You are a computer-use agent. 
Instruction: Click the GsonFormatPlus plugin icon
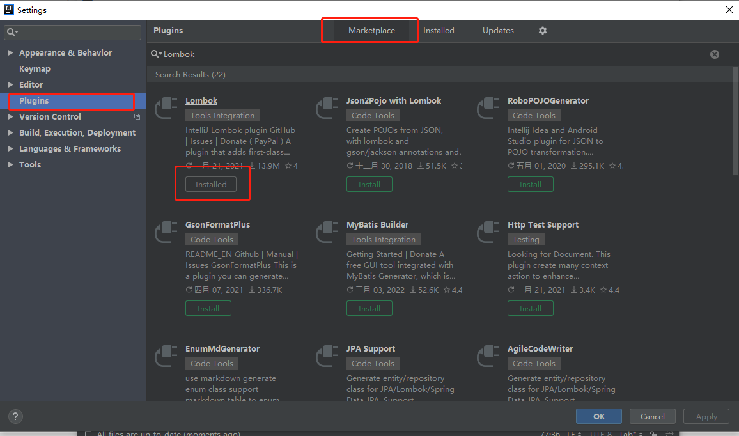pyautogui.click(x=166, y=232)
